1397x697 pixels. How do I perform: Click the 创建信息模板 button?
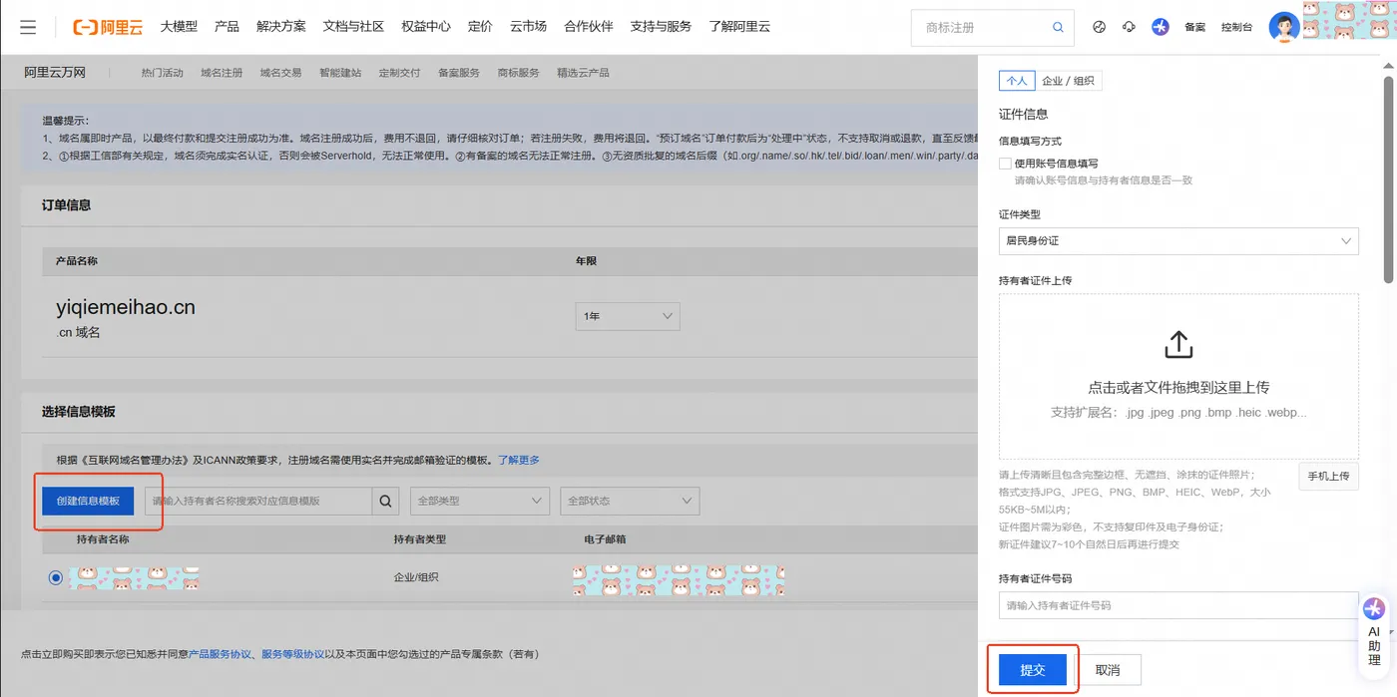click(88, 501)
